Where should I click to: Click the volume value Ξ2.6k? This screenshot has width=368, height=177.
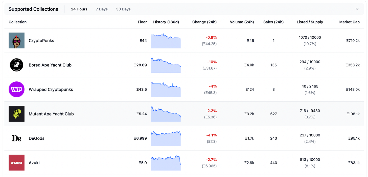(249, 163)
